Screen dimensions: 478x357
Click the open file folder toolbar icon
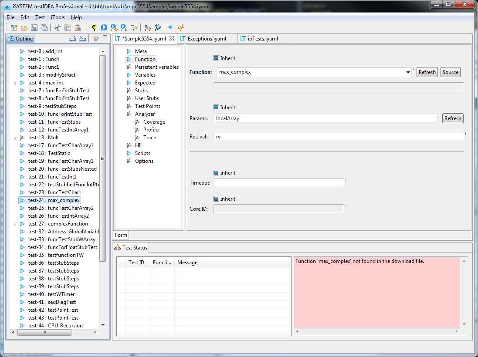click(x=24, y=28)
